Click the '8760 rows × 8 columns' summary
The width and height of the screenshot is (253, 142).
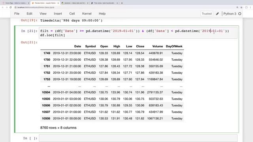click(x=58, y=128)
